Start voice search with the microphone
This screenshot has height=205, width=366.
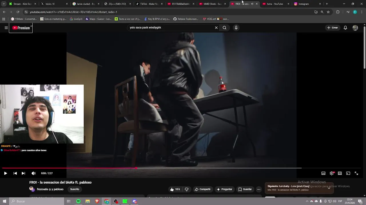pyautogui.click(x=236, y=28)
